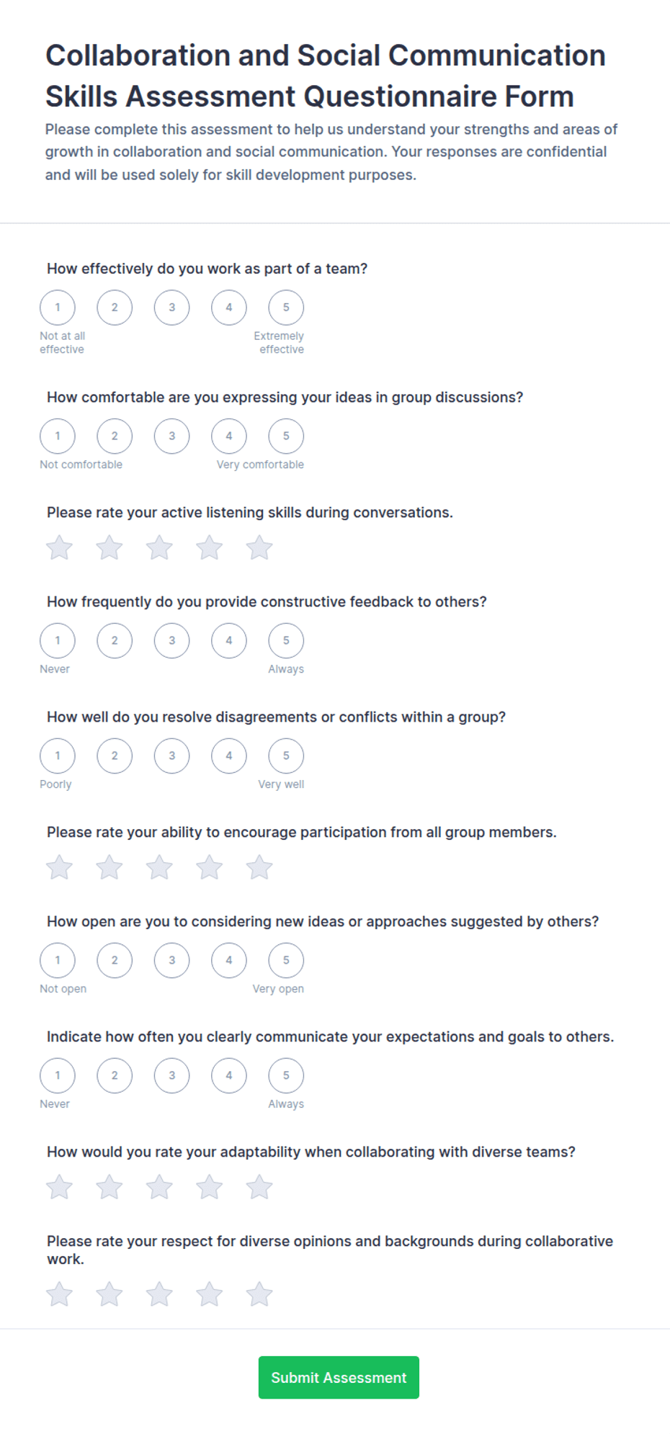Click the Submit Assessment button

[x=339, y=1378]
